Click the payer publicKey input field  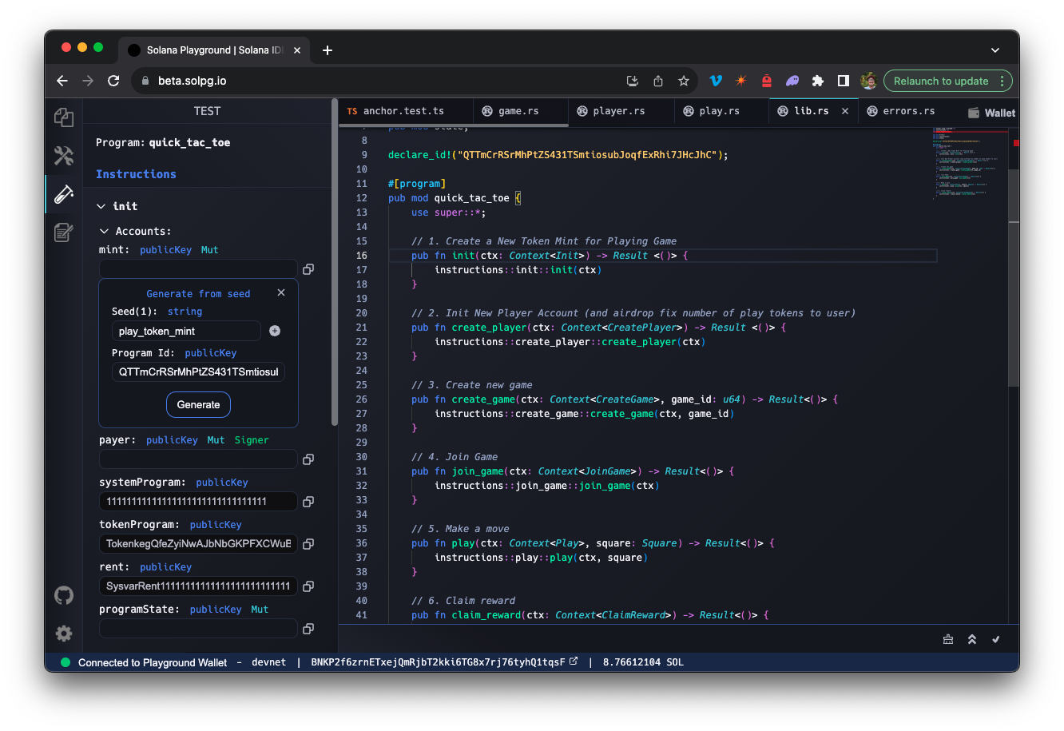pyautogui.click(x=198, y=459)
